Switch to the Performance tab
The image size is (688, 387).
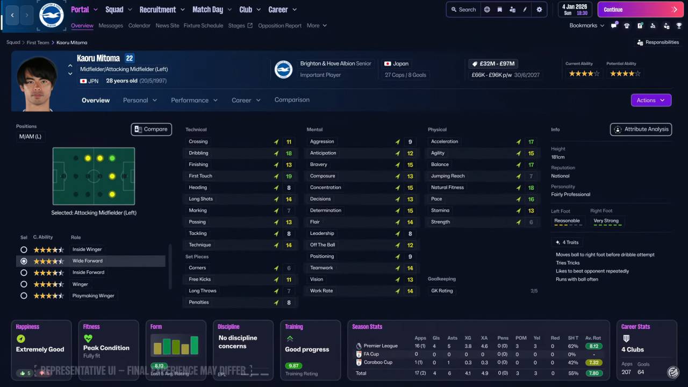(190, 100)
